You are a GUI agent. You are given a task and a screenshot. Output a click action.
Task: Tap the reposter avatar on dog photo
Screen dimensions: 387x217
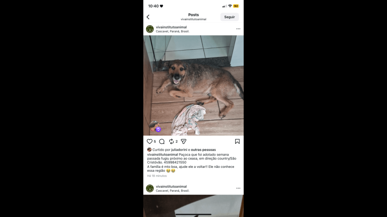[155, 126]
